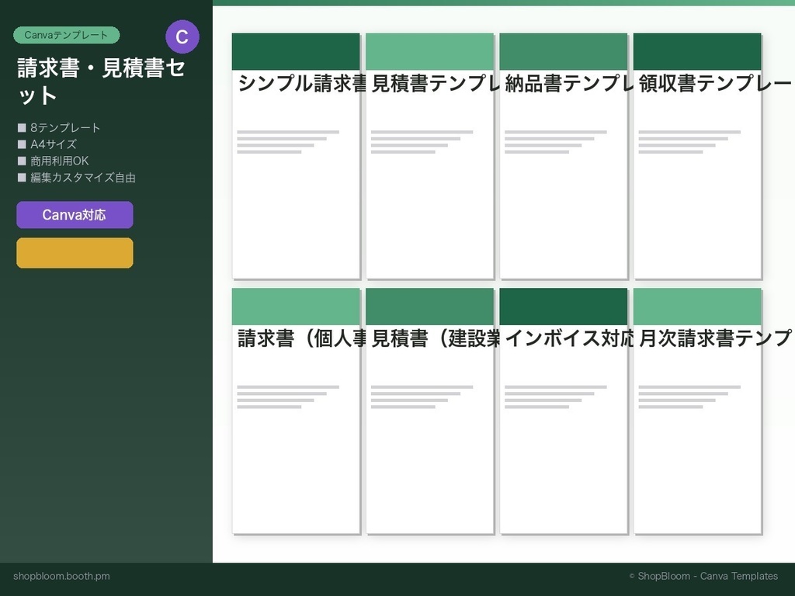
Task: Click the square bullet beside 8テンプレート
Action: point(21,127)
